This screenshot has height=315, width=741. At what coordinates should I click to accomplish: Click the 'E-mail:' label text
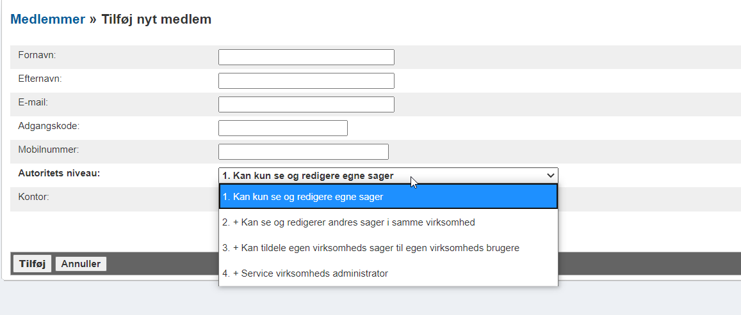click(33, 102)
